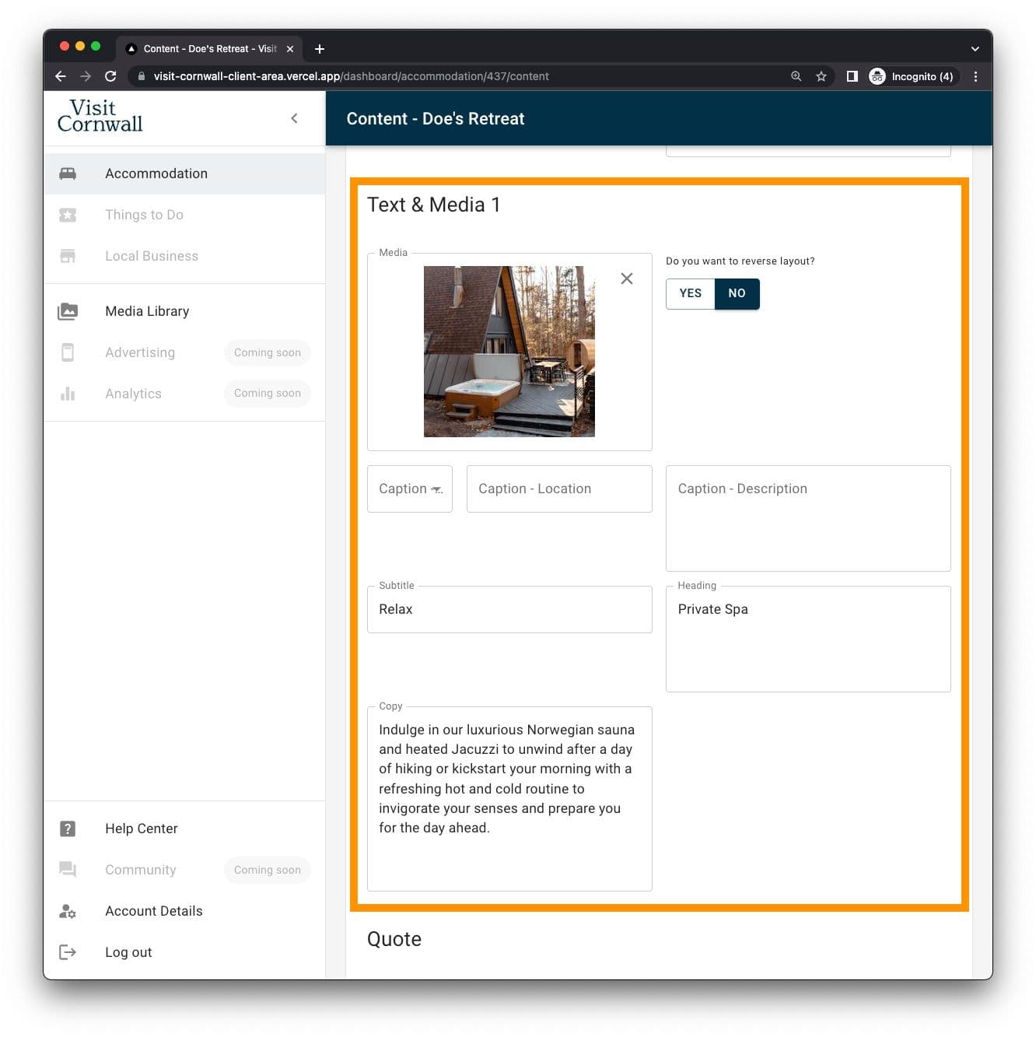The height and width of the screenshot is (1037, 1036).
Task: Click the cabin hot tub image thumbnail
Action: pos(509,352)
